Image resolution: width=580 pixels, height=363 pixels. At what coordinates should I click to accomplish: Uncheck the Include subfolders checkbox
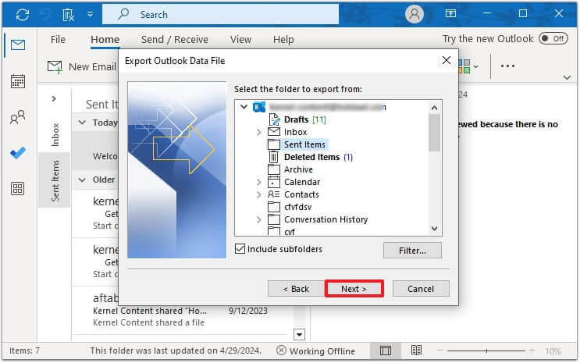click(240, 249)
